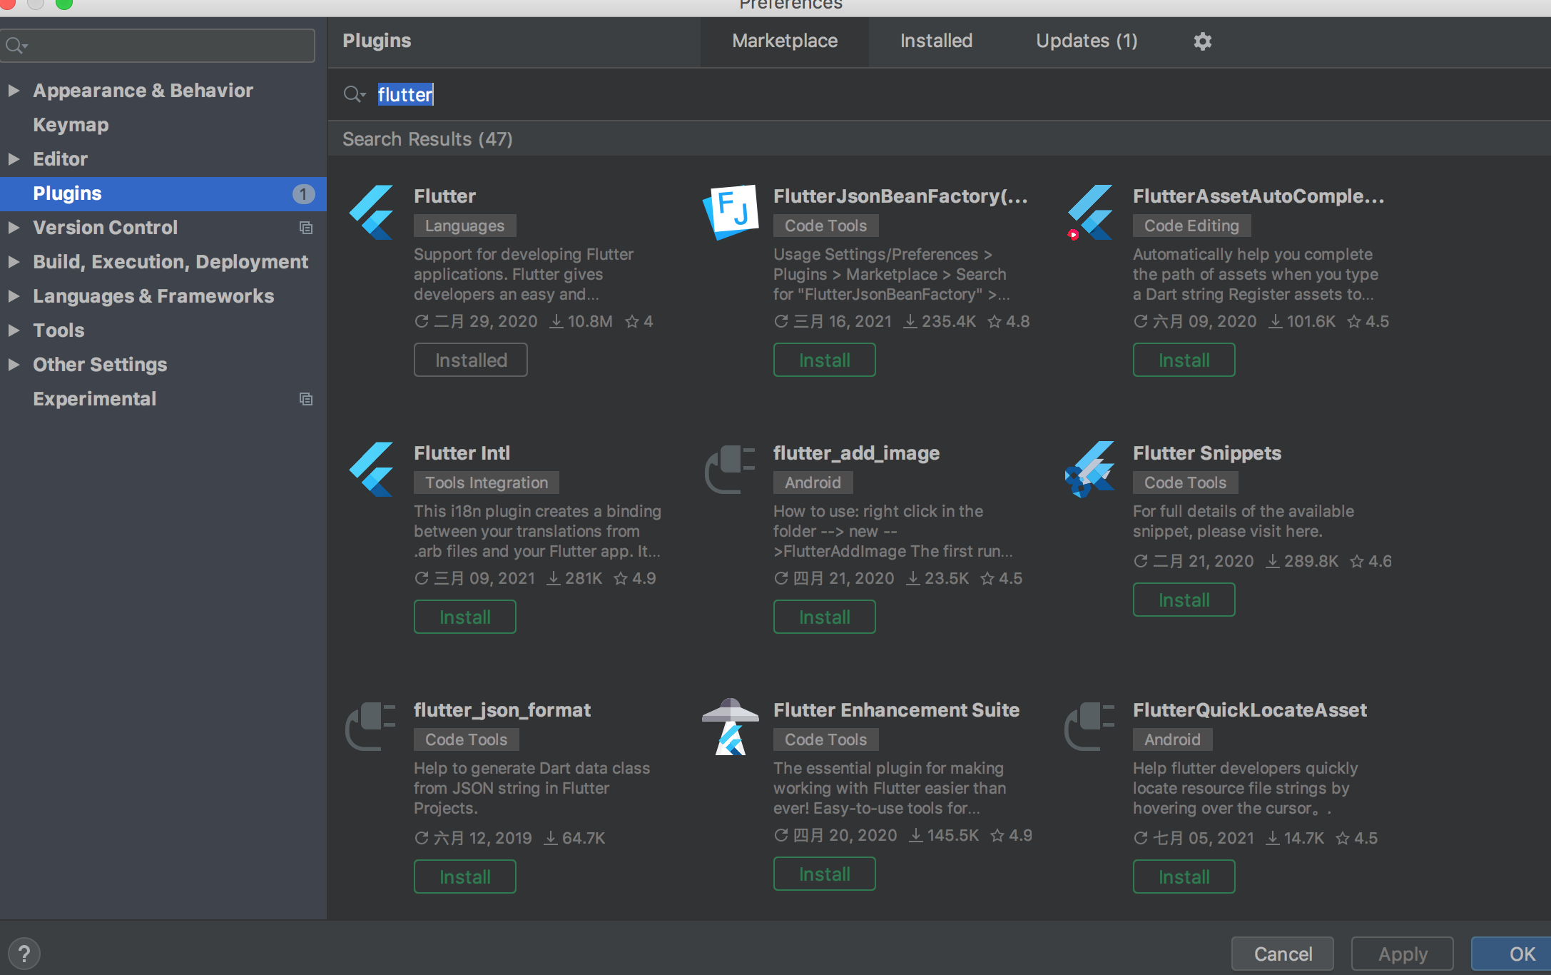Click the FlutterJsonBeanFactory FJ icon
1551x975 pixels.
click(731, 213)
